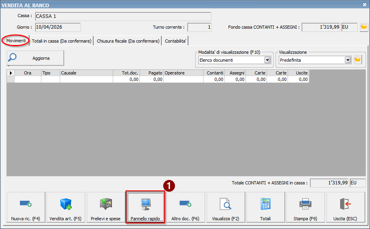370x229 pixels.
Task: Expand the Modalita' di visualizzazione dropdown
Action: [x=268, y=60]
